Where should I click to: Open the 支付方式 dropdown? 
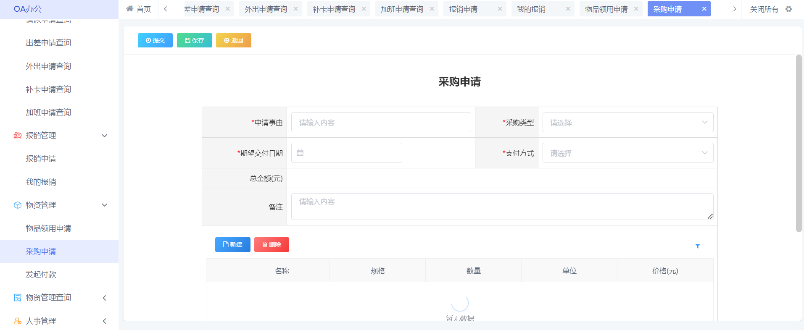tap(627, 153)
